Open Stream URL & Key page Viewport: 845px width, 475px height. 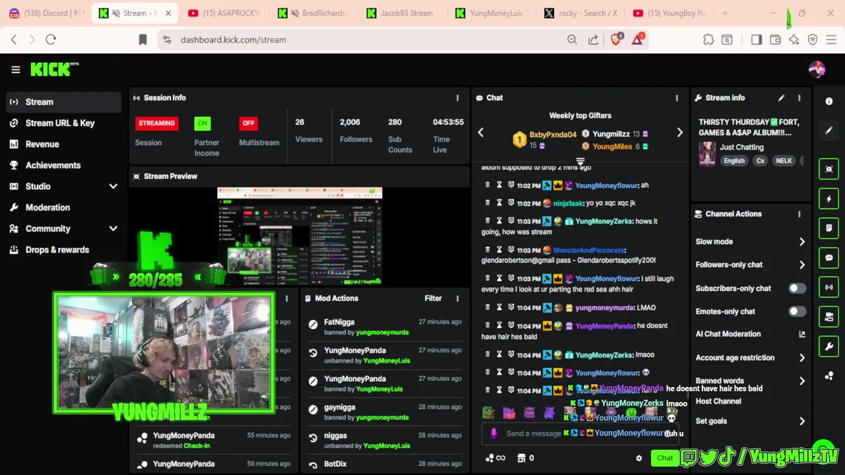[64, 123]
